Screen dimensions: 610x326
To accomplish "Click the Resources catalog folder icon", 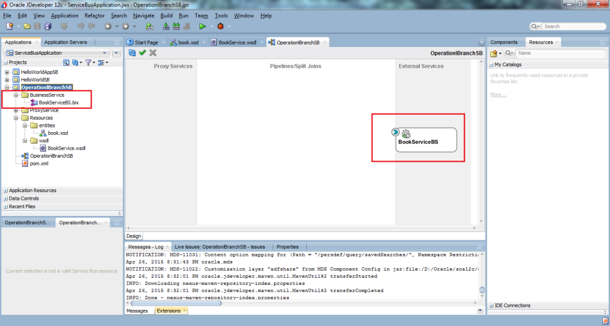I will (494, 54).
